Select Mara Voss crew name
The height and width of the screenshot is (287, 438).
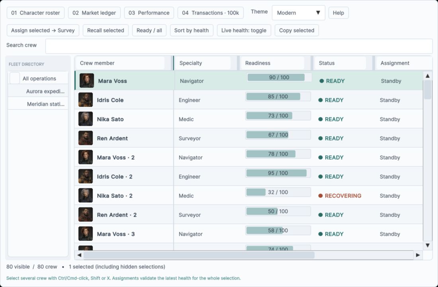tap(113, 81)
